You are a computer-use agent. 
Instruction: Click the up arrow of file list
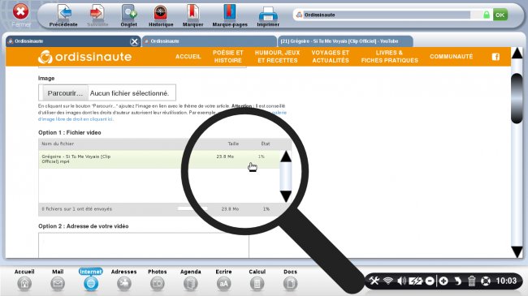point(286,157)
